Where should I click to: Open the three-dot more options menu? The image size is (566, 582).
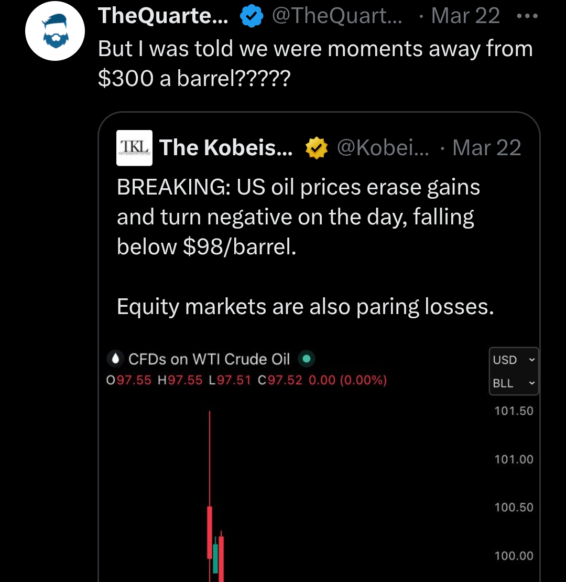point(527,16)
